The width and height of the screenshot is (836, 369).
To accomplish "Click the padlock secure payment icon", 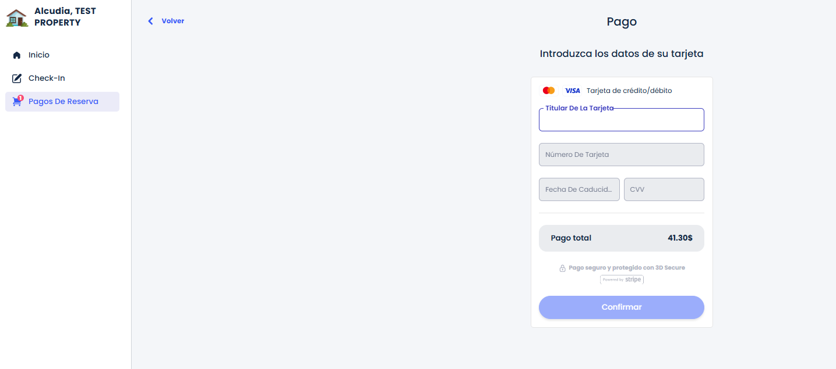I will [x=562, y=268].
